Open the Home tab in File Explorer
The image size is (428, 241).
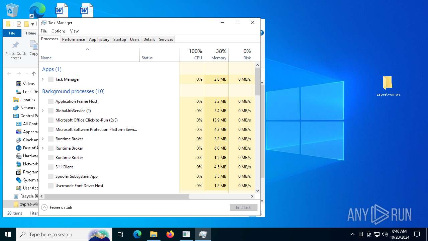31,33
